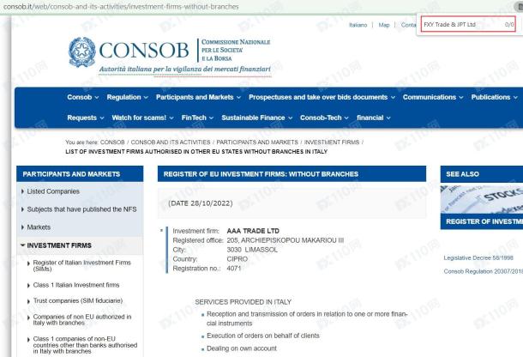Open CONSOB AND ITS ACTIVITIES breadcrumb
The width and height of the screenshot is (523, 357).
[x=171, y=142]
